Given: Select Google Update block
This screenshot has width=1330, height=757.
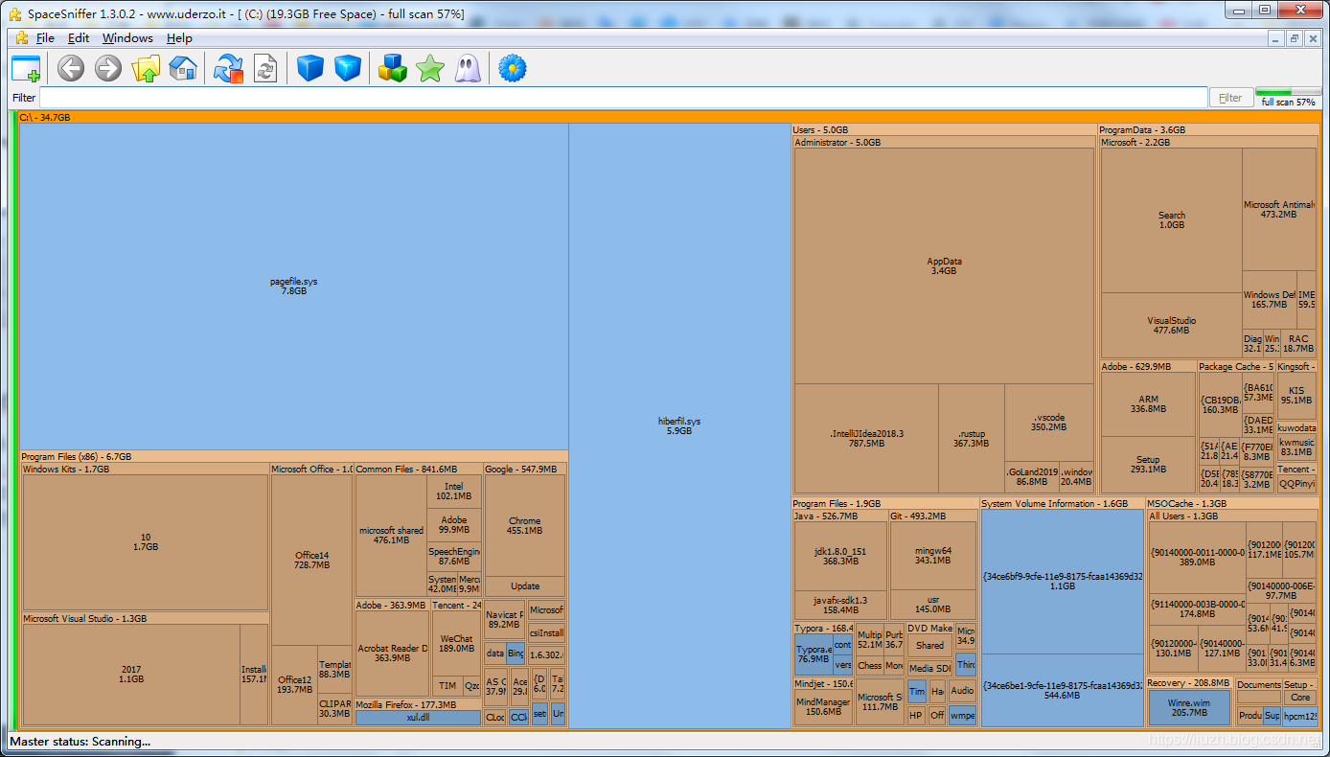Looking at the screenshot, I should (x=525, y=586).
